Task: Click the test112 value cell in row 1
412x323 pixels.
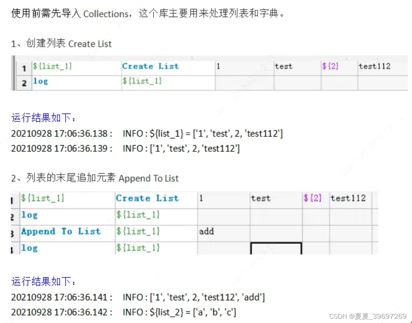Action: coord(374,66)
